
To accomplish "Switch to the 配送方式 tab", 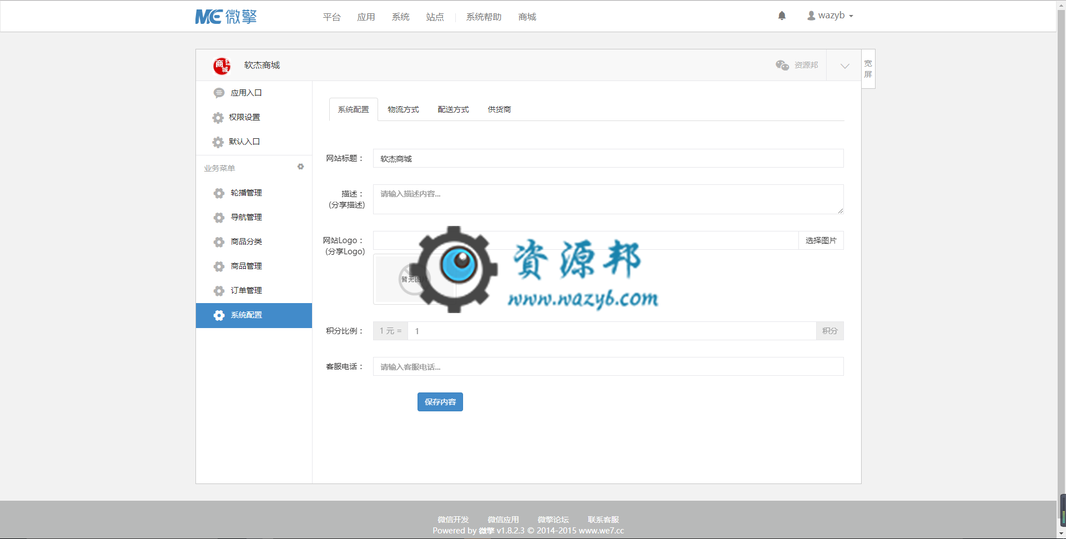I will tap(453, 109).
